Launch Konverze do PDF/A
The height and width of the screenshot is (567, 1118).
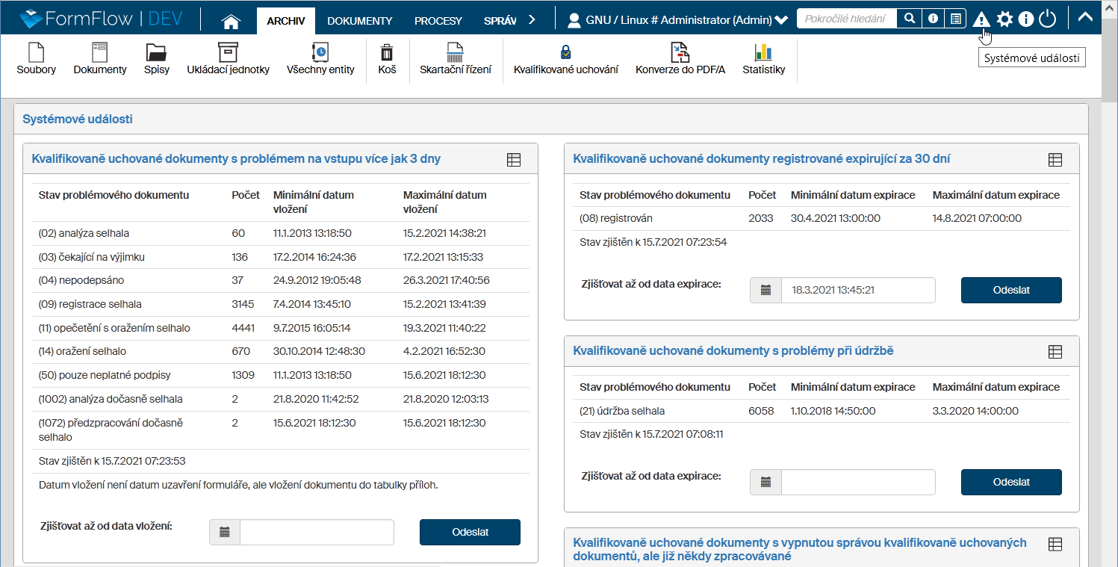tap(680, 59)
